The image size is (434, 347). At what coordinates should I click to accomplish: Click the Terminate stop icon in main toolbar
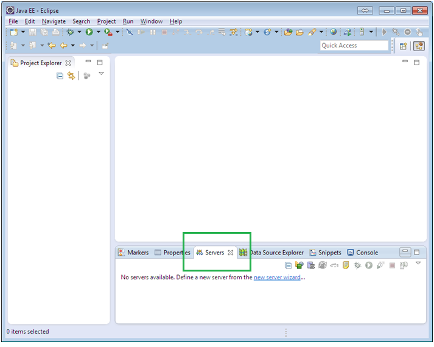(x=164, y=32)
